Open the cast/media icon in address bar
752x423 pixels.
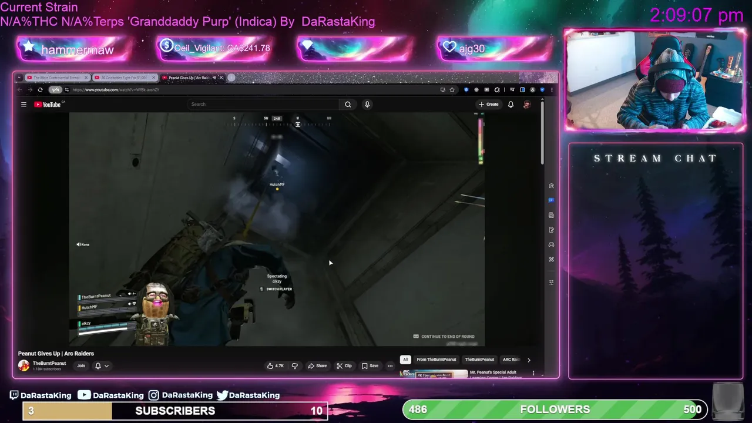point(442,90)
